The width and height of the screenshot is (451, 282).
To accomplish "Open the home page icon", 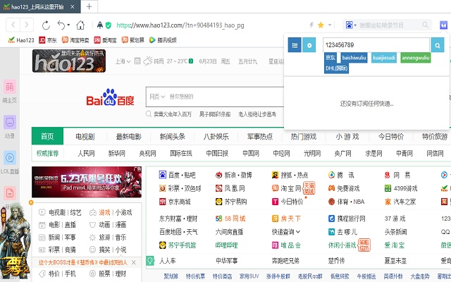I will point(80,25).
